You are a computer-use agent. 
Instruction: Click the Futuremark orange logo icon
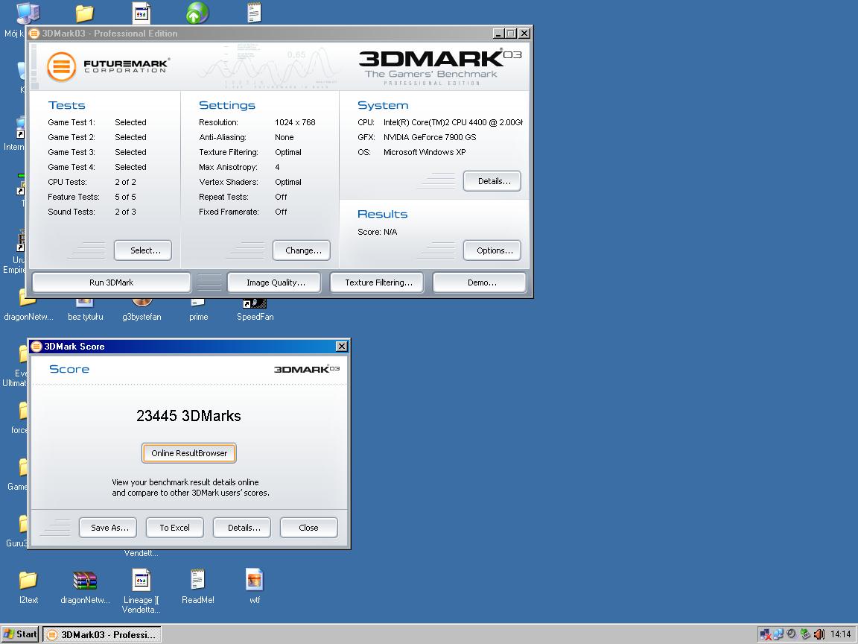point(61,66)
